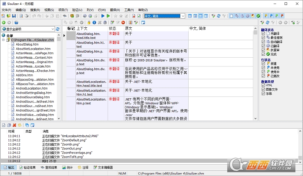This screenshot has height=176, width=303.
Task: Click the save floppy disk icon
Action: (x=14, y=16)
